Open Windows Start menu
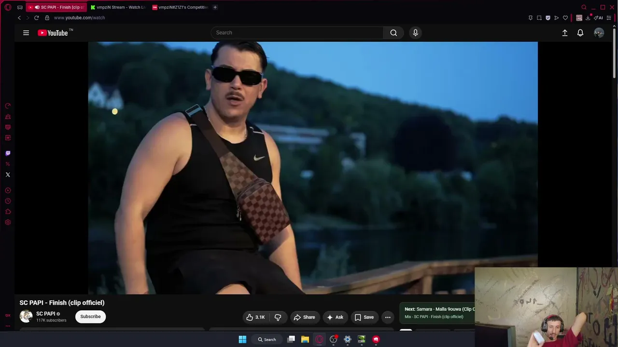 pyautogui.click(x=242, y=339)
